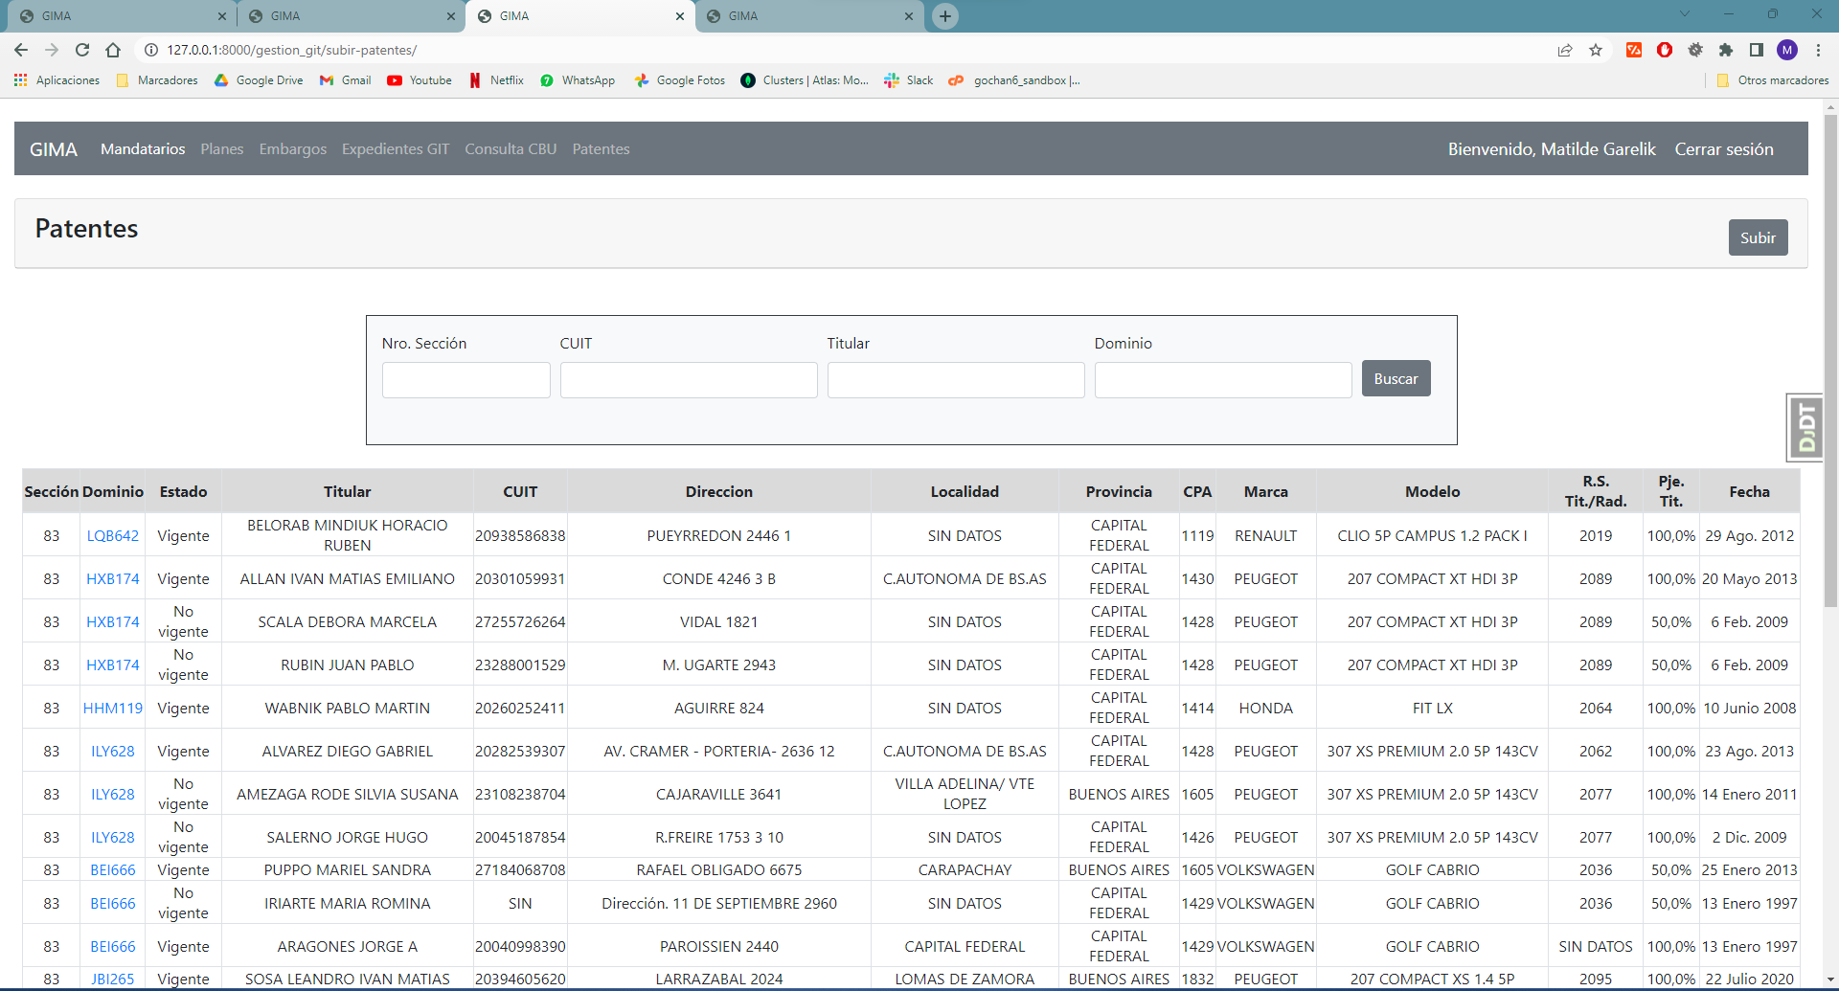The width and height of the screenshot is (1839, 991).
Task: Click the Titular column header
Action: pyautogui.click(x=347, y=492)
